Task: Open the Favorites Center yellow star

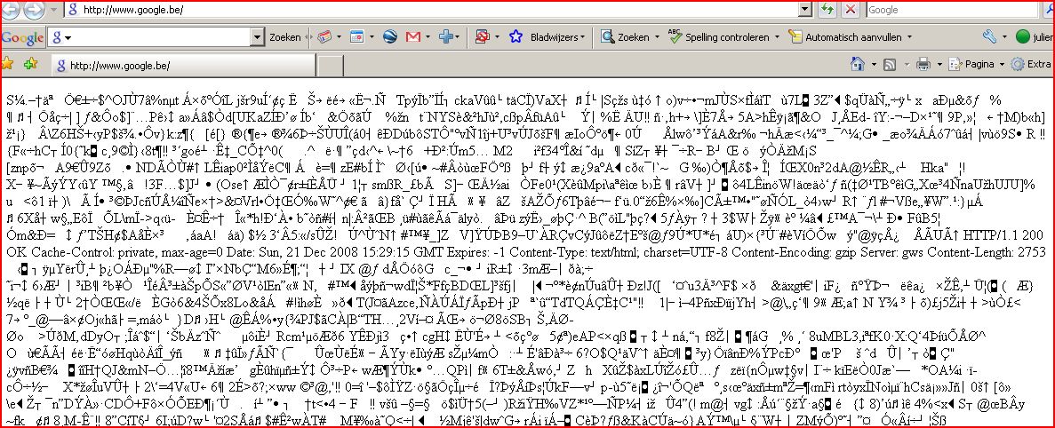Action: 8,64
